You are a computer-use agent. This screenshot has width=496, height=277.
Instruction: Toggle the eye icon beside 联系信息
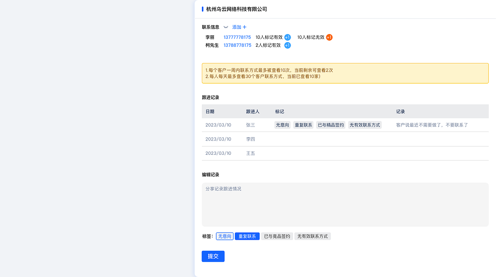(x=226, y=27)
